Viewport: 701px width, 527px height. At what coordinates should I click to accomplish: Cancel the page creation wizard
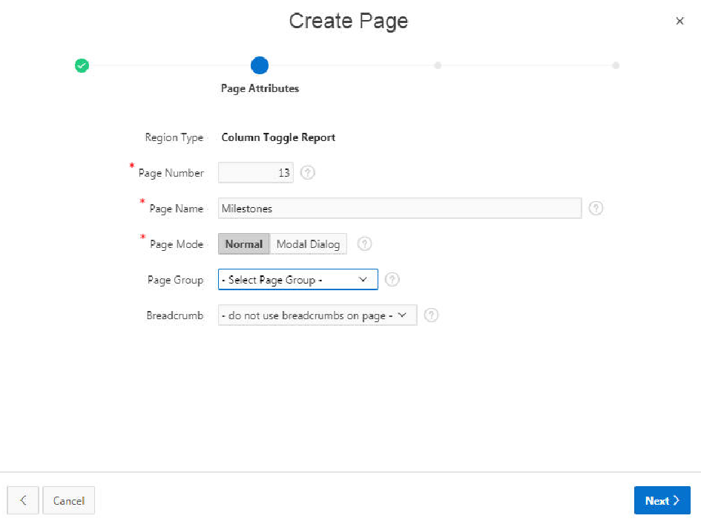tap(68, 500)
